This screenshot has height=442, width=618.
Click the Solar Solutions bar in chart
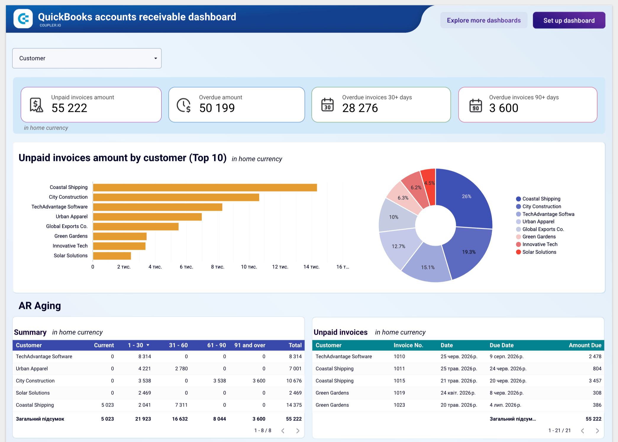coord(112,256)
